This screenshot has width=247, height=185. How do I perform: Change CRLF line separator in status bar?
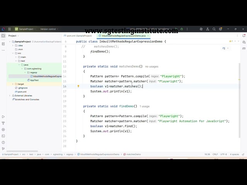[x=215, y=154]
